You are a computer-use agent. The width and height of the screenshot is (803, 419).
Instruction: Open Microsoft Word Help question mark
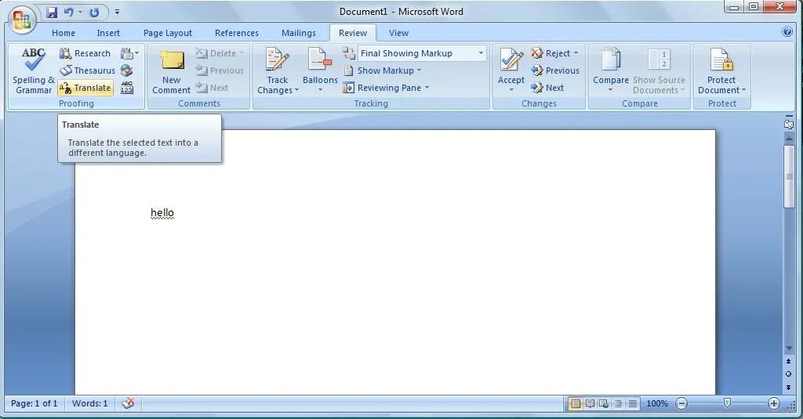[x=787, y=32]
